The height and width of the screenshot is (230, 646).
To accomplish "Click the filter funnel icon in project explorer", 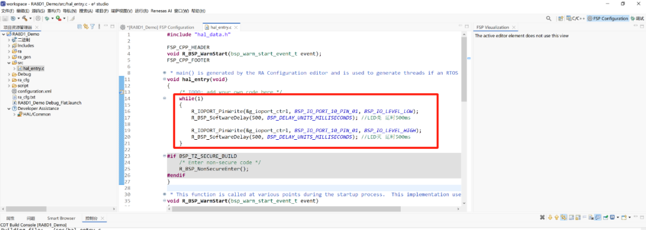I will pos(92,27).
